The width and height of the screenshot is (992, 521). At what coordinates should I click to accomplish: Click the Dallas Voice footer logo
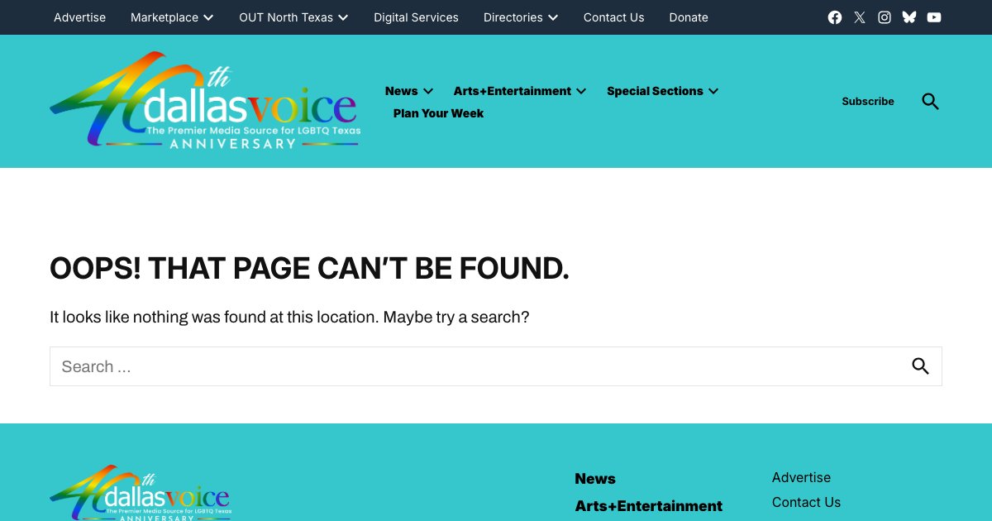tap(141, 495)
